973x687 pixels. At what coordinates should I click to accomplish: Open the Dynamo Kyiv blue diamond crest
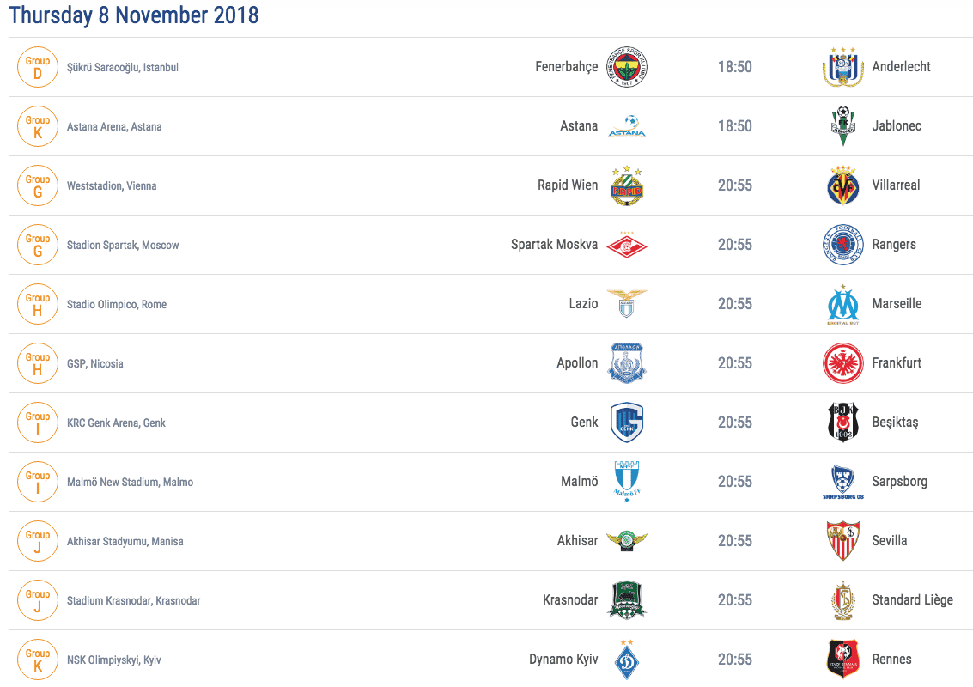pos(627,660)
